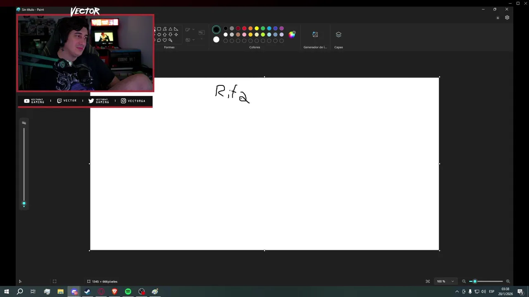
Task: Pick the gray color swatch
Action: pos(232,28)
